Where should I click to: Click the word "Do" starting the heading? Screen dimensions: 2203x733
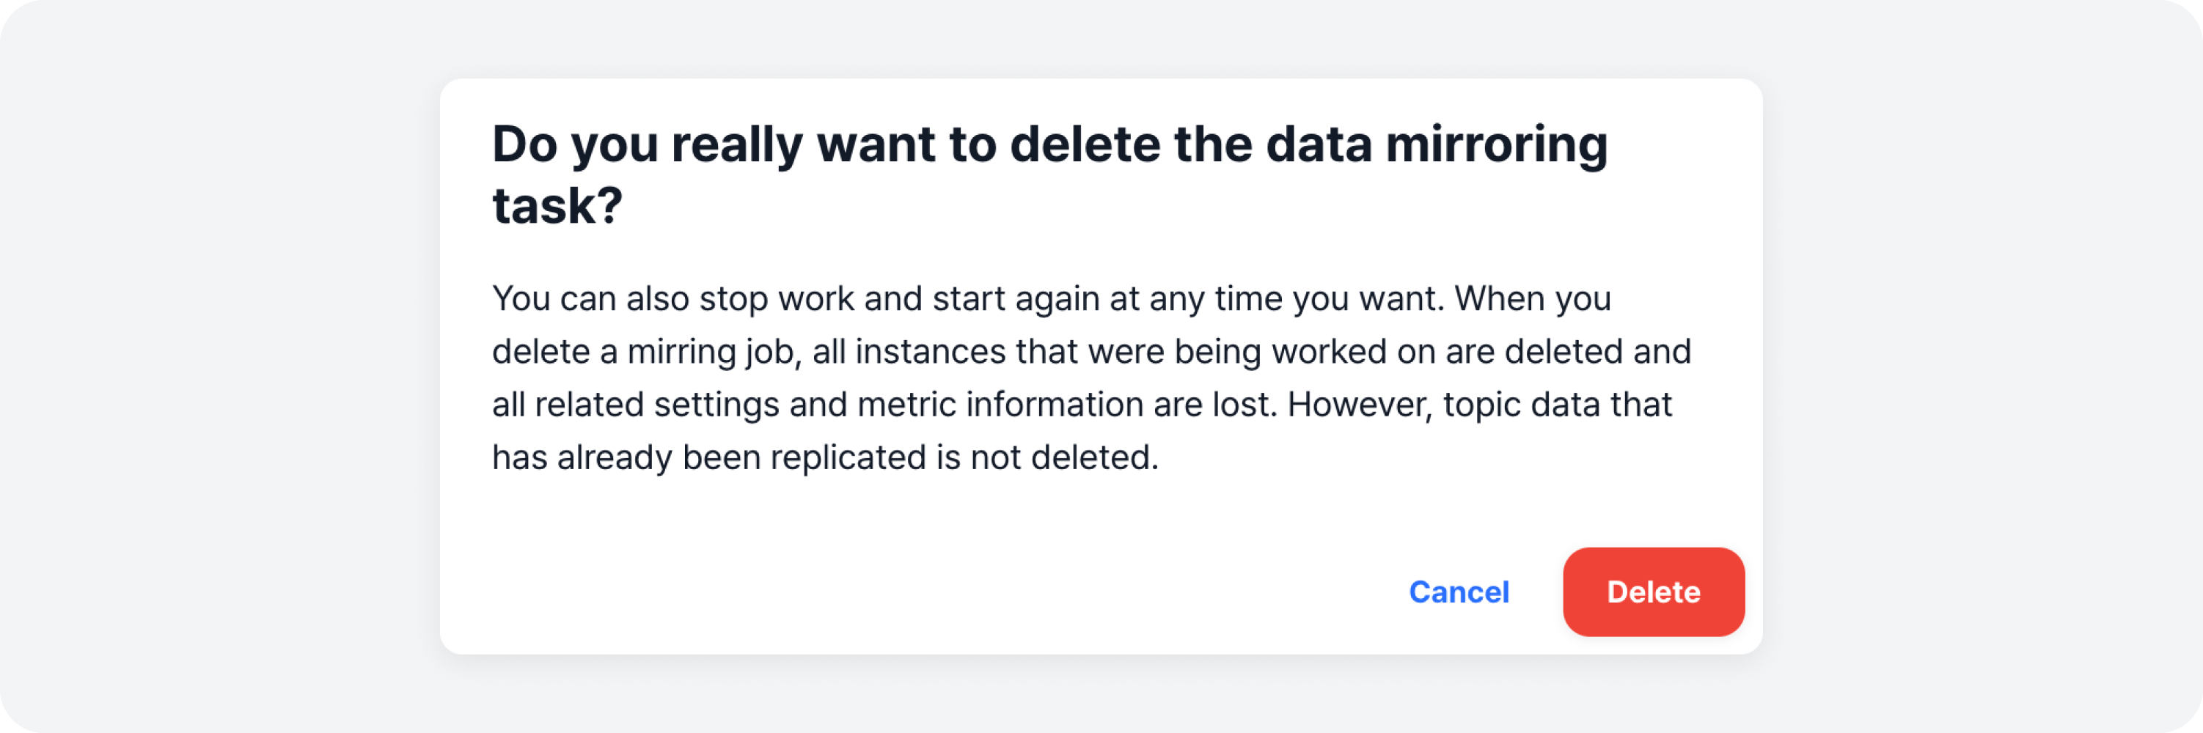[x=524, y=144]
